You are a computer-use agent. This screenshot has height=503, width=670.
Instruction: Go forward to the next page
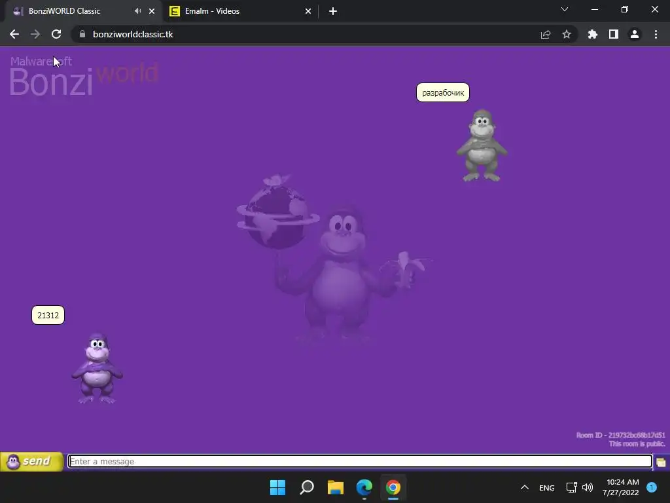tap(35, 34)
